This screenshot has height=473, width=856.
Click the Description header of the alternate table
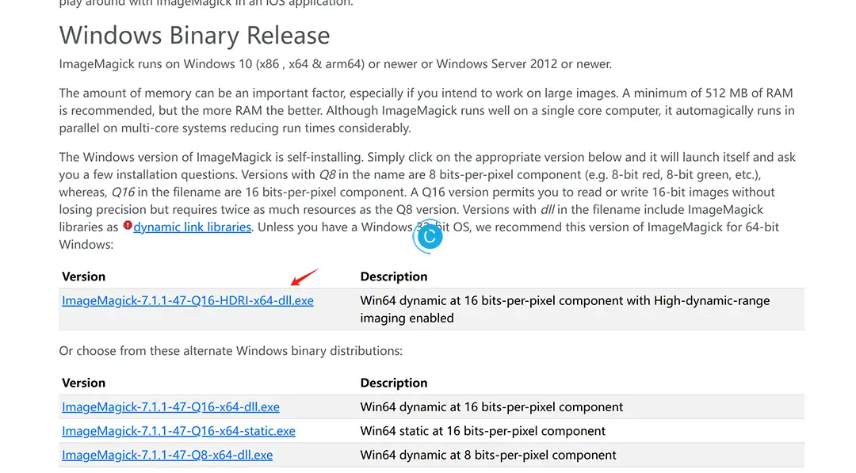click(x=394, y=383)
